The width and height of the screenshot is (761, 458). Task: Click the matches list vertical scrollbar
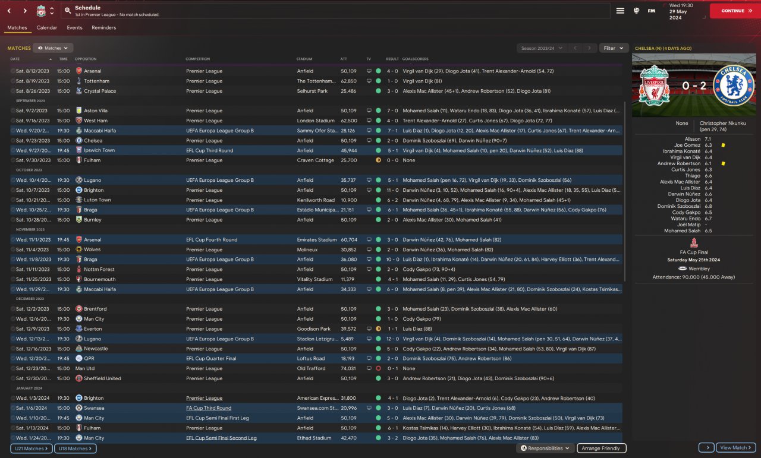pos(625,190)
